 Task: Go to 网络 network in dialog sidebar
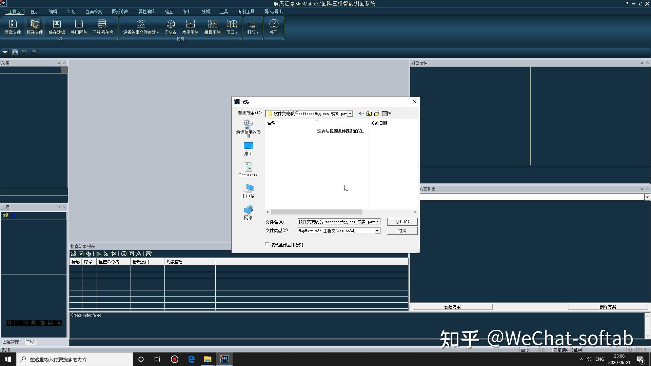[x=248, y=212]
